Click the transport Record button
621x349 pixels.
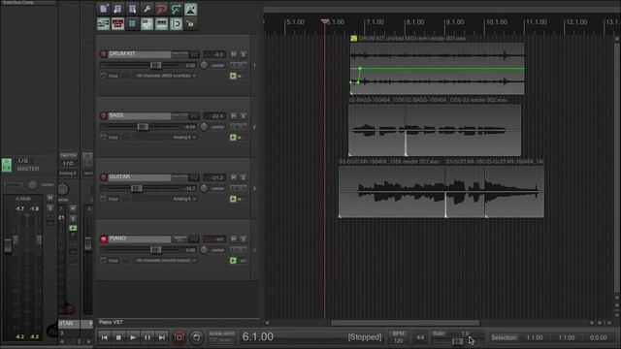[179, 337]
